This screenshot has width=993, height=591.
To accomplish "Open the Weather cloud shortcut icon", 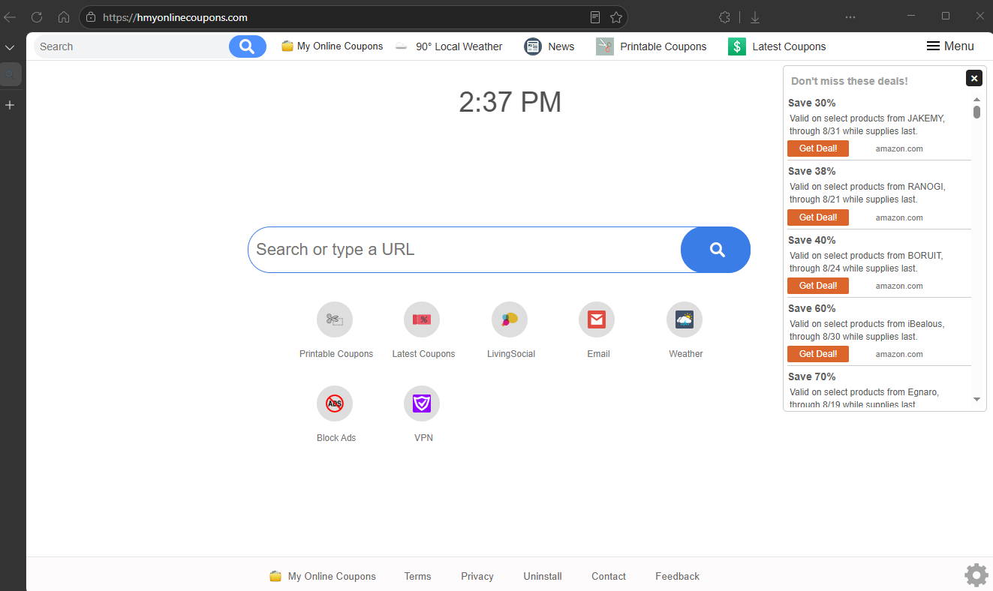I will coord(685,320).
